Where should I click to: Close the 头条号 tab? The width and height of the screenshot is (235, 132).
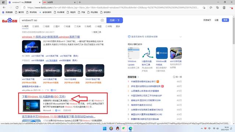coord(75,3)
